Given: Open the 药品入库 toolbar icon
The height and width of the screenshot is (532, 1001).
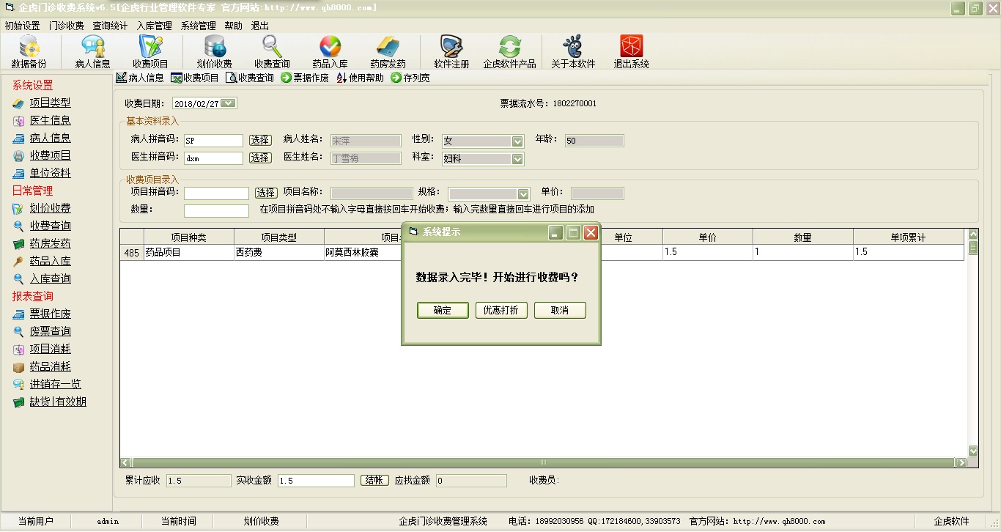Looking at the screenshot, I should coord(330,52).
